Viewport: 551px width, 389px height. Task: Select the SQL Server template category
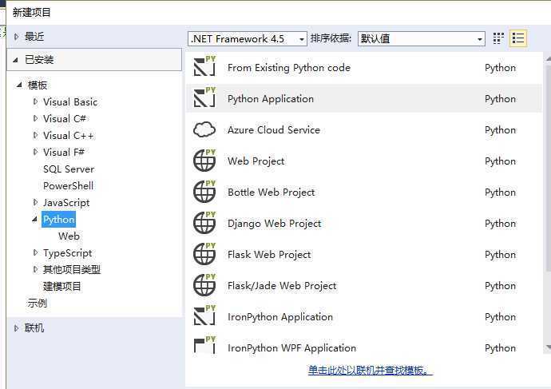(69, 169)
